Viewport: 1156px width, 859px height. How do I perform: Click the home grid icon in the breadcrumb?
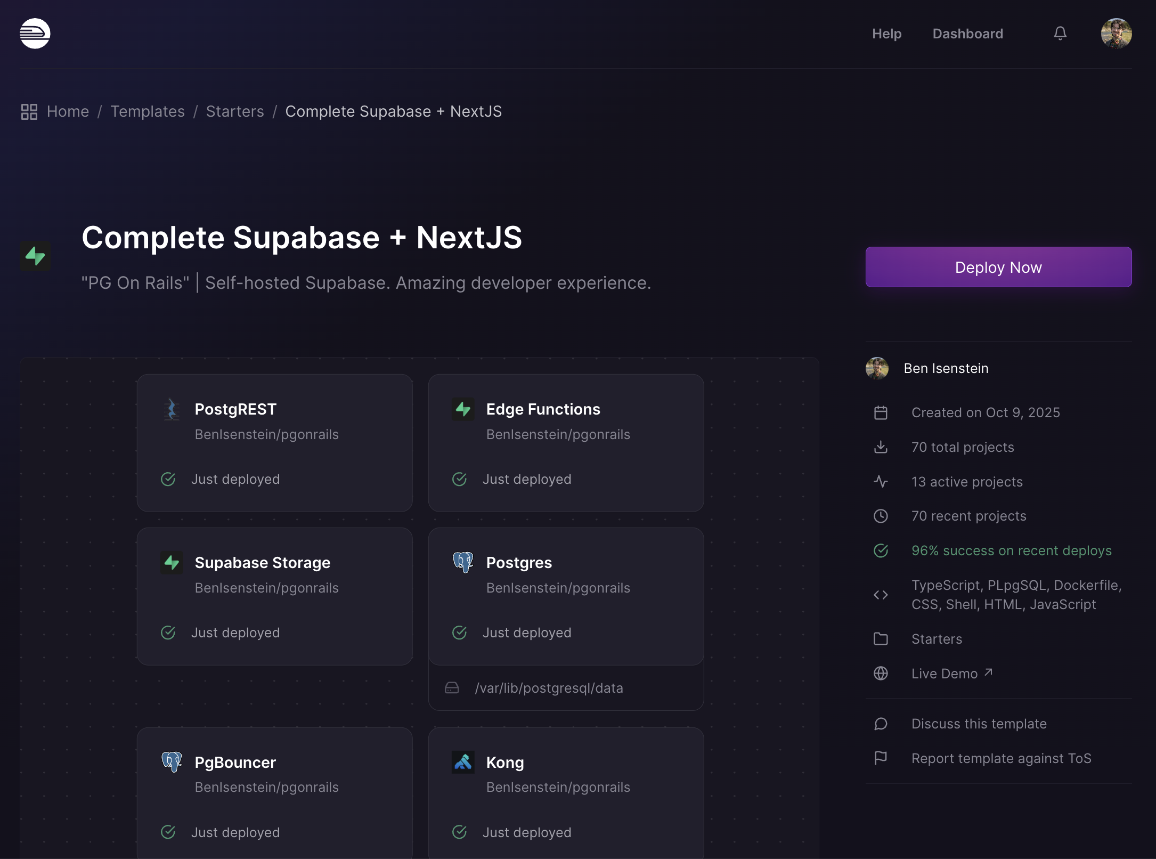(29, 111)
